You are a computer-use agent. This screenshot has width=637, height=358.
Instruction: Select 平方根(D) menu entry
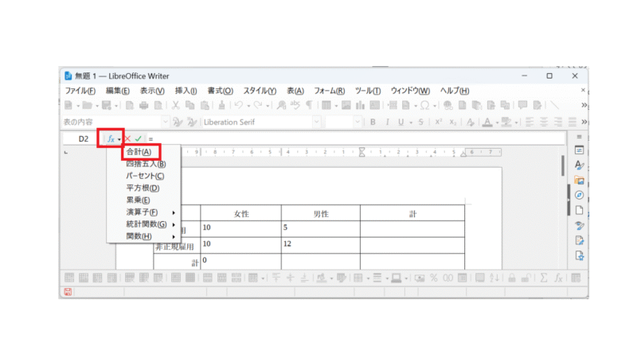[143, 188]
